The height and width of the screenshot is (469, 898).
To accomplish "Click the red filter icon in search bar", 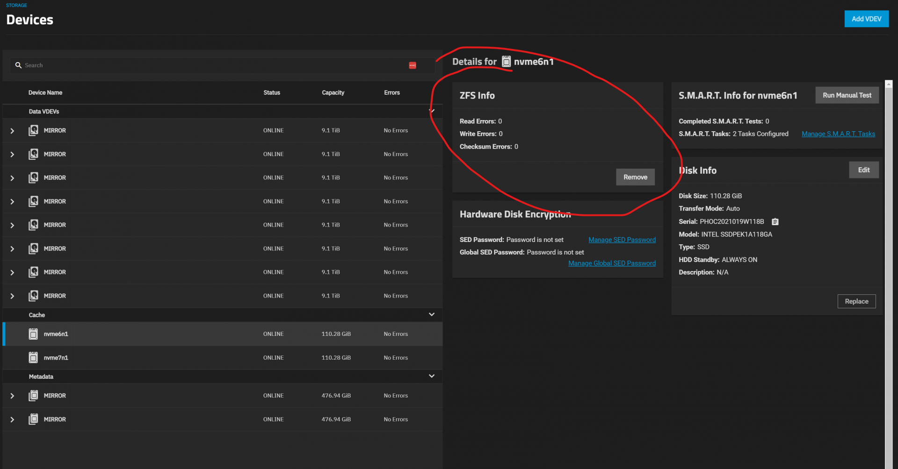I will pyautogui.click(x=412, y=65).
